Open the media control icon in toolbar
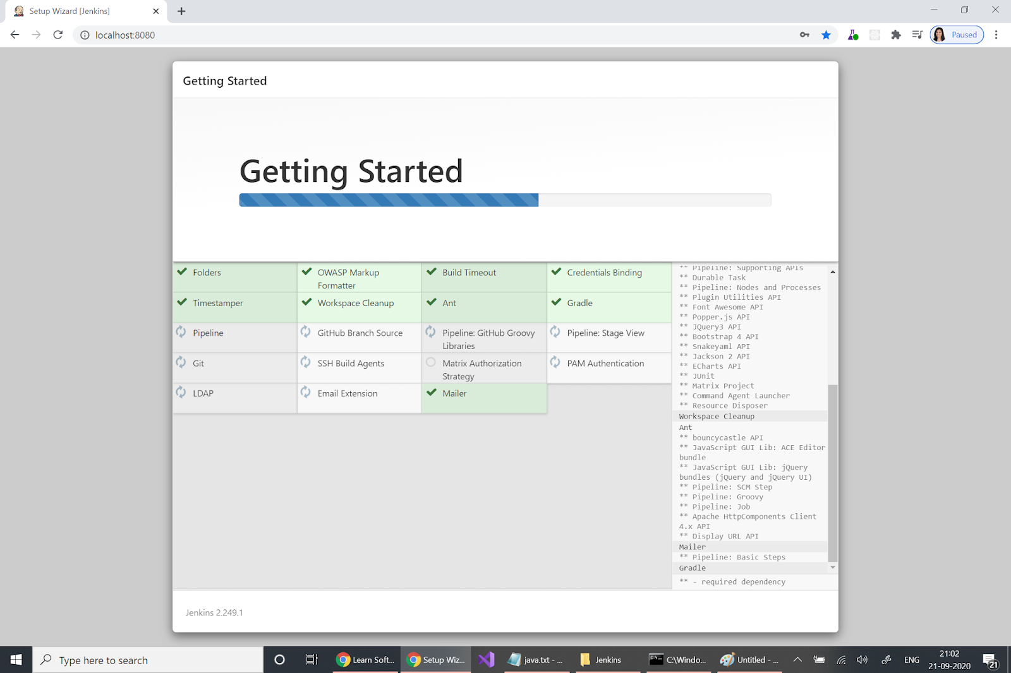Viewport: 1011px width, 673px height. click(x=917, y=35)
